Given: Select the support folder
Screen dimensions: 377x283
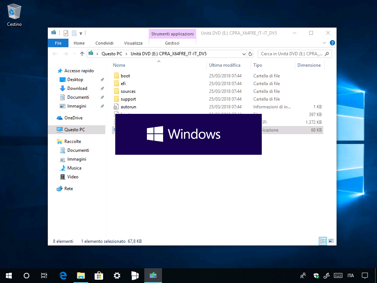Looking at the screenshot, I should 128,99.
